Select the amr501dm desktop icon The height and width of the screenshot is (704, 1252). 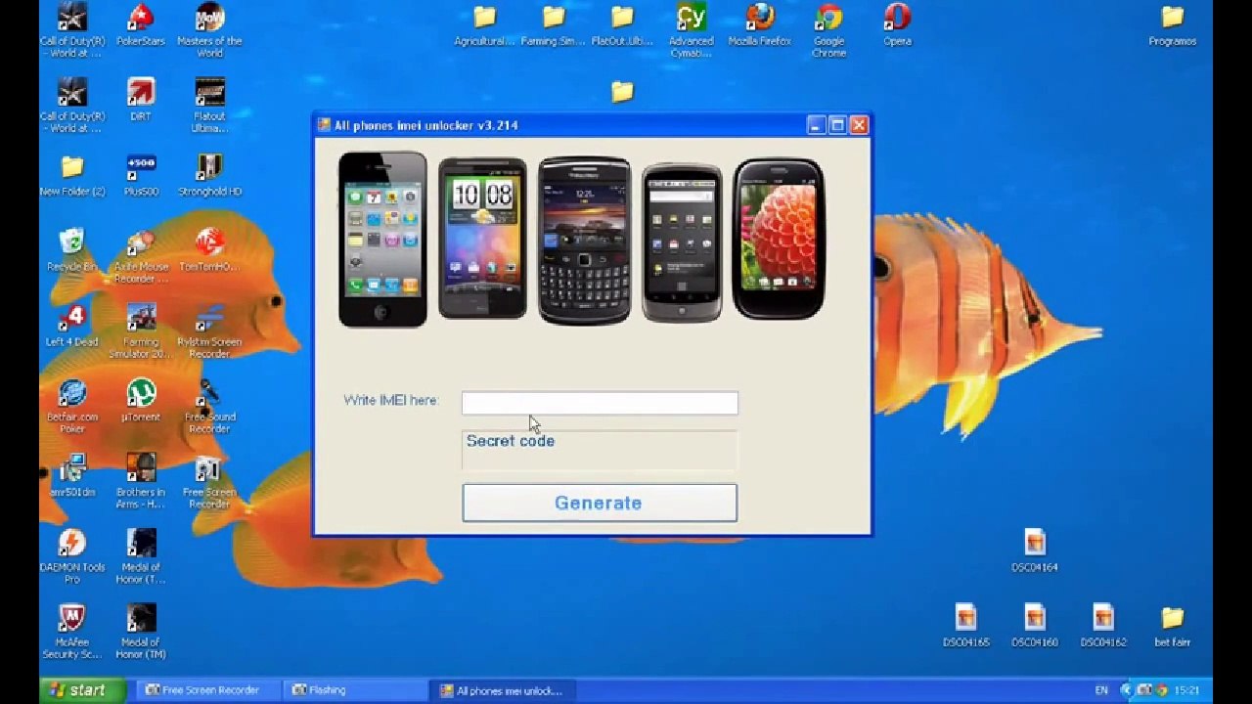[72, 476]
